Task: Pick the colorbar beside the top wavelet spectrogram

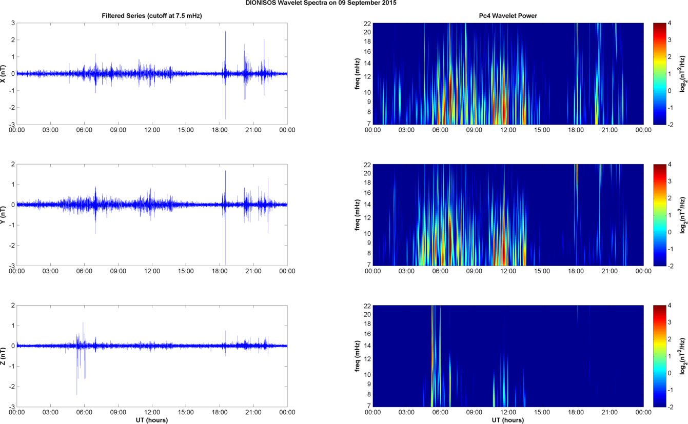Action: [659, 74]
